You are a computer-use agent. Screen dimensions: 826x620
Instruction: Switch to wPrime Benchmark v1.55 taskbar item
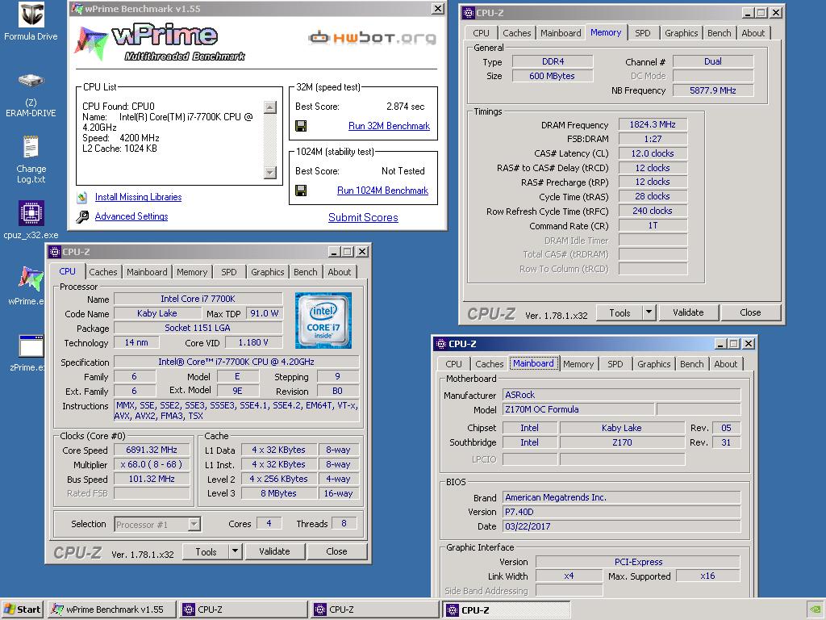pyautogui.click(x=111, y=610)
